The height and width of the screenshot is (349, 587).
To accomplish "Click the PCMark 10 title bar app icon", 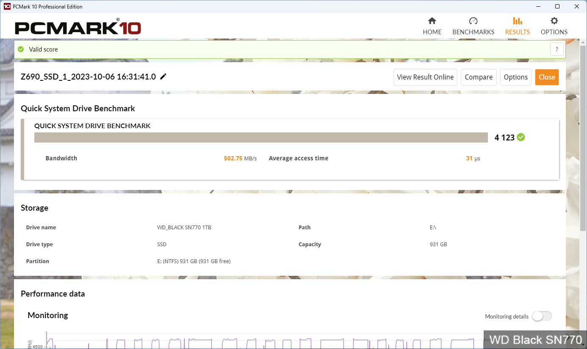I will (x=7, y=6).
